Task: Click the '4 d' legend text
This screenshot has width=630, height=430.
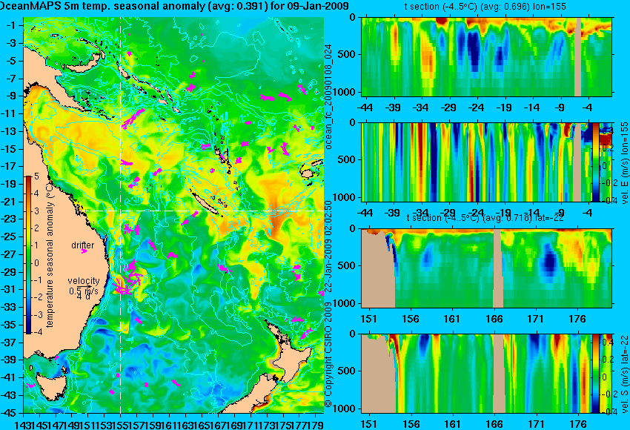Action: click(x=84, y=297)
